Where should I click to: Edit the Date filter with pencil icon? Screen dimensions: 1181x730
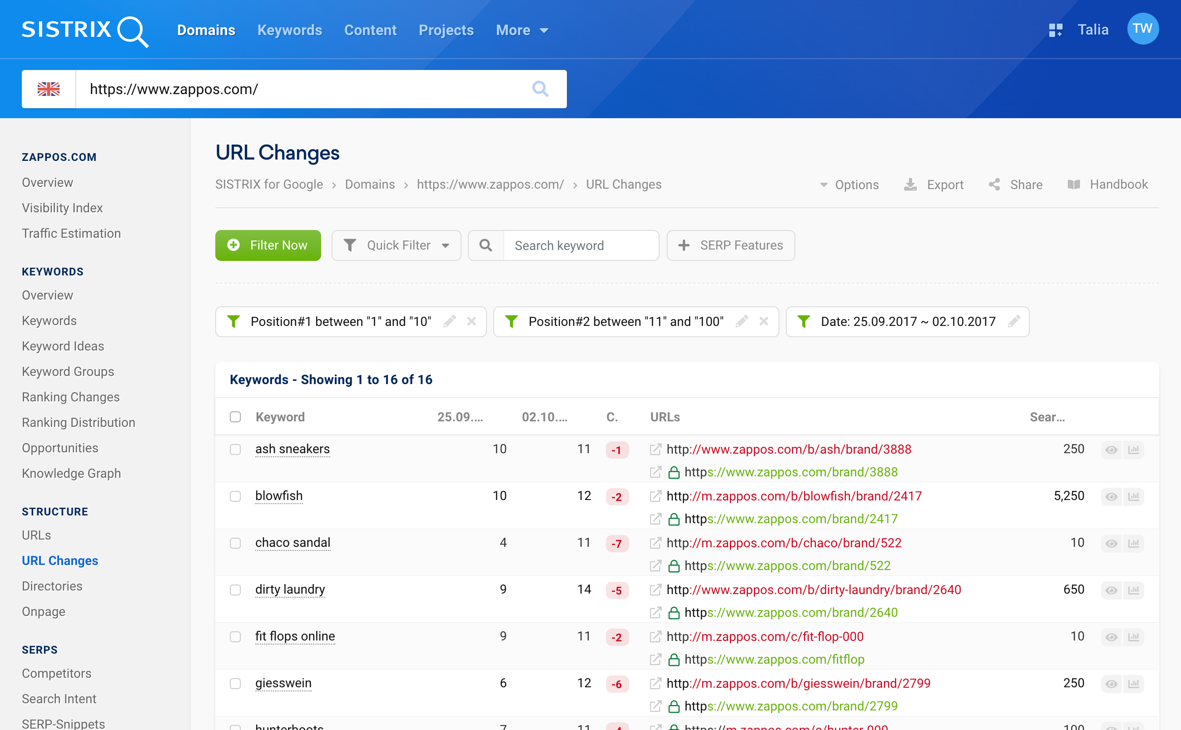(x=1014, y=321)
